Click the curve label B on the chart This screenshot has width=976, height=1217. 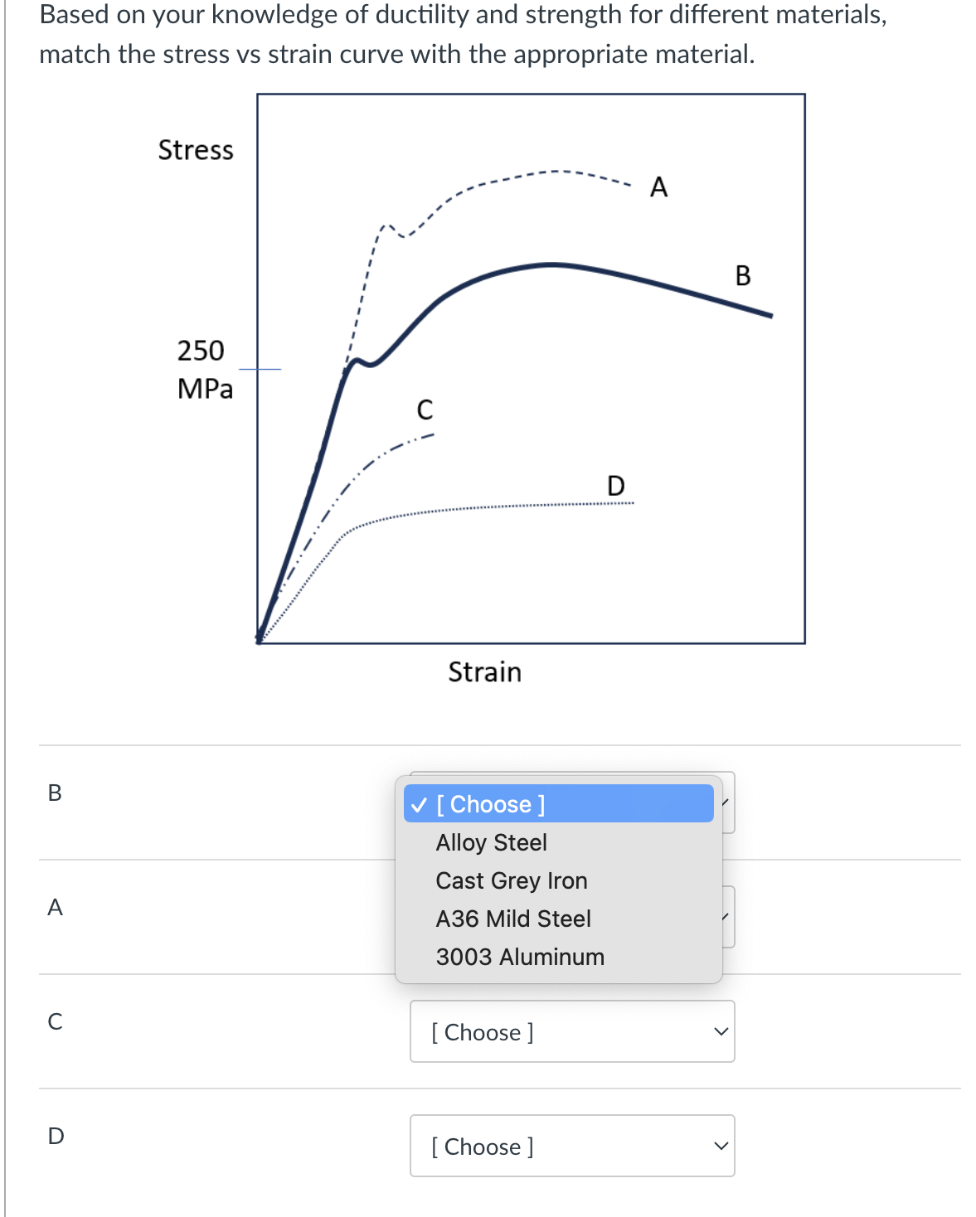pos(742,276)
